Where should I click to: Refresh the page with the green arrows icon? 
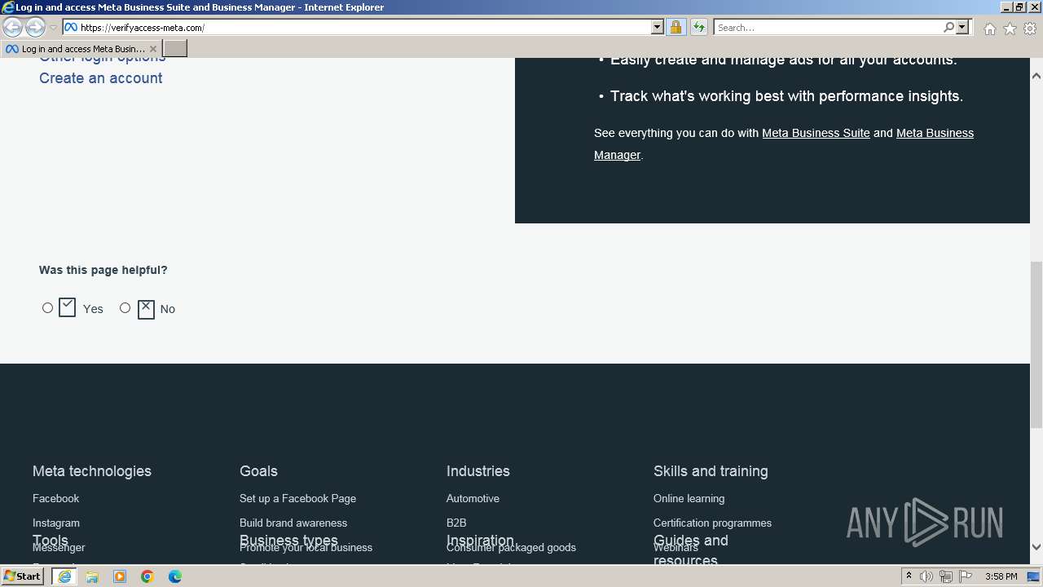pos(698,27)
